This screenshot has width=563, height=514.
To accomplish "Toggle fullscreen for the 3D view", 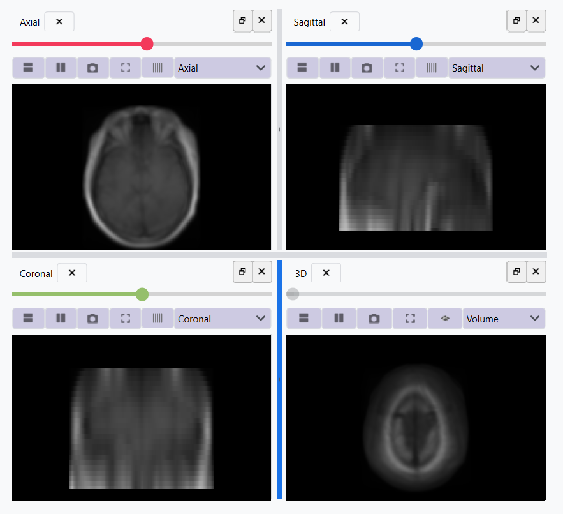I will [x=410, y=319].
